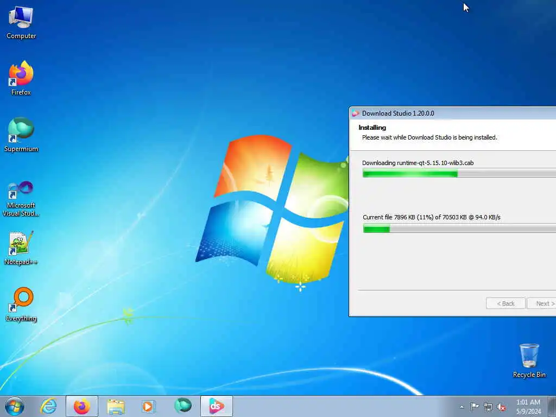Viewport: 556px width, 417px height.
Task: Show hidden tray icons arrow
Action: coord(462,407)
